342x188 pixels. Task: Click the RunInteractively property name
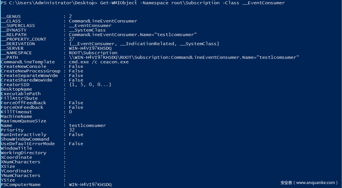coord(23,135)
